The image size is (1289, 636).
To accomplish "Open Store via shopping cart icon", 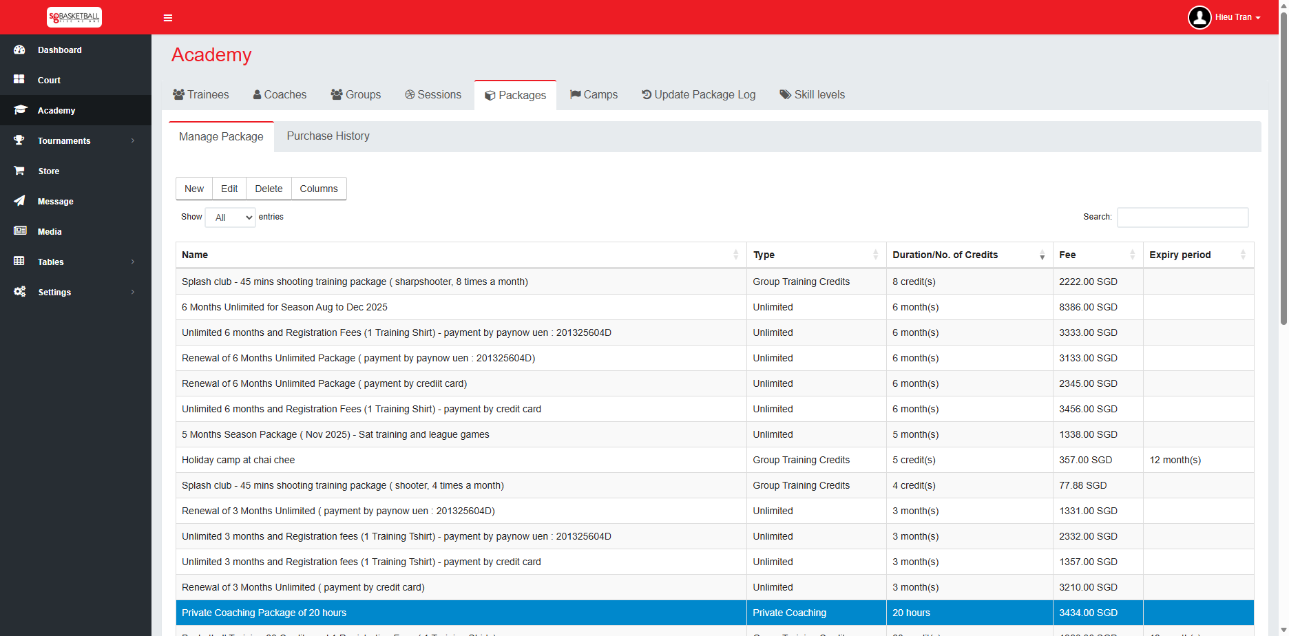I will (19, 171).
